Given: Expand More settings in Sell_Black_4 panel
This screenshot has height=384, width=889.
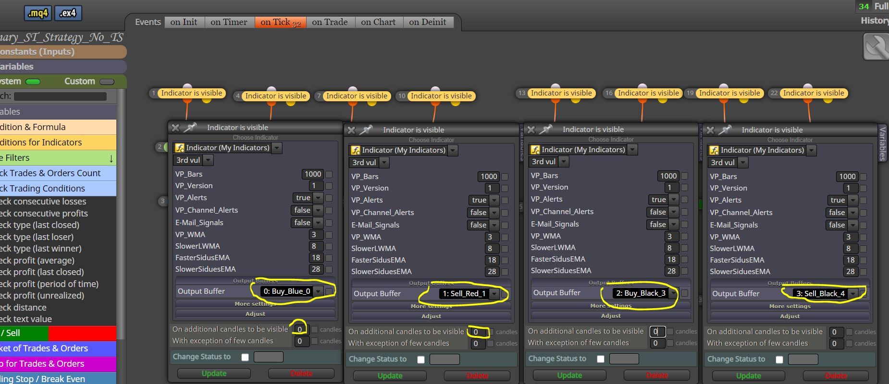Looking at the screenshot, I should (790, 306).
